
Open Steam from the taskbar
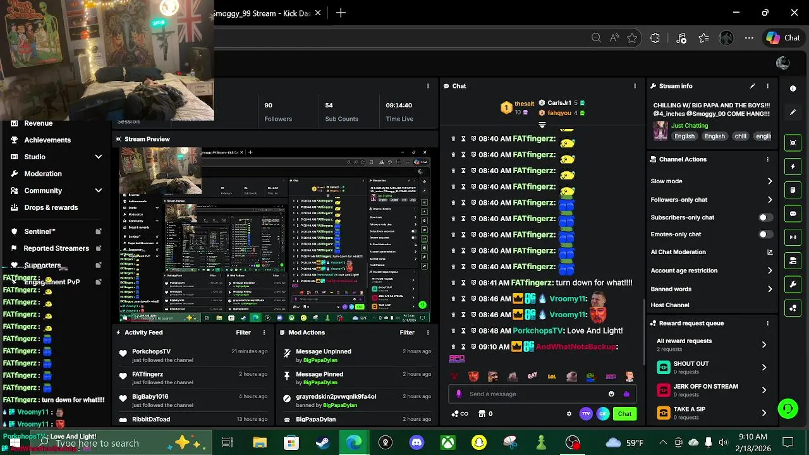coord(322,443)
